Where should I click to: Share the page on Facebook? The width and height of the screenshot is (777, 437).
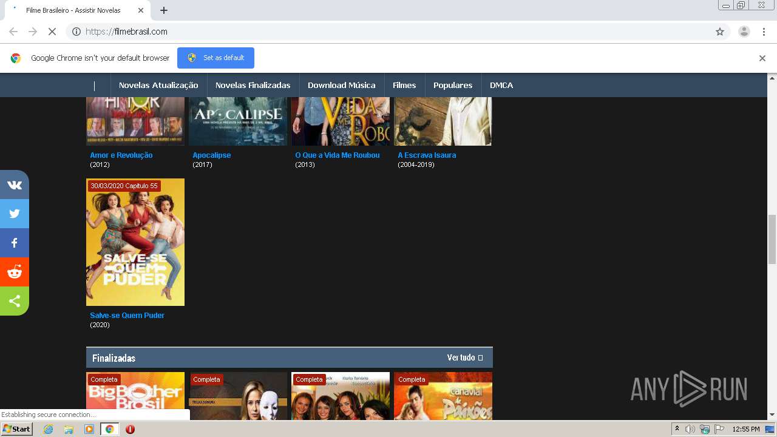click(15, 243)
